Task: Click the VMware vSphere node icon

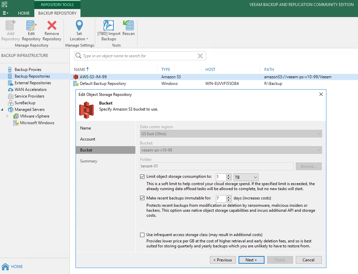Action: click(16, 116)
